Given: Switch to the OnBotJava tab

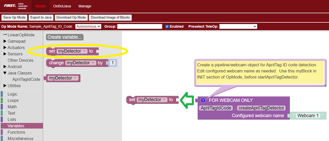Looking at the screenshot, I should tap(62, 6).
